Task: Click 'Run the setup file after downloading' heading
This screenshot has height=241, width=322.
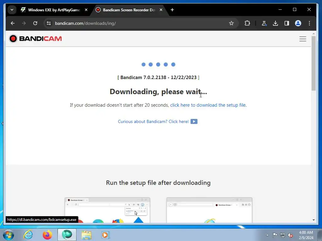Action: coord(158,183)
